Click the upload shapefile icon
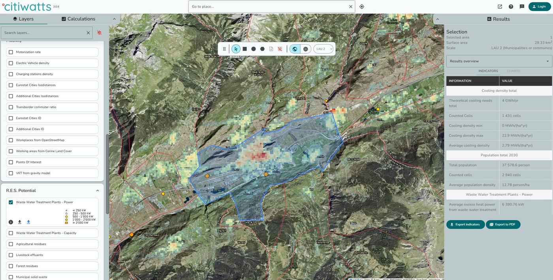 tap(271, 49)
